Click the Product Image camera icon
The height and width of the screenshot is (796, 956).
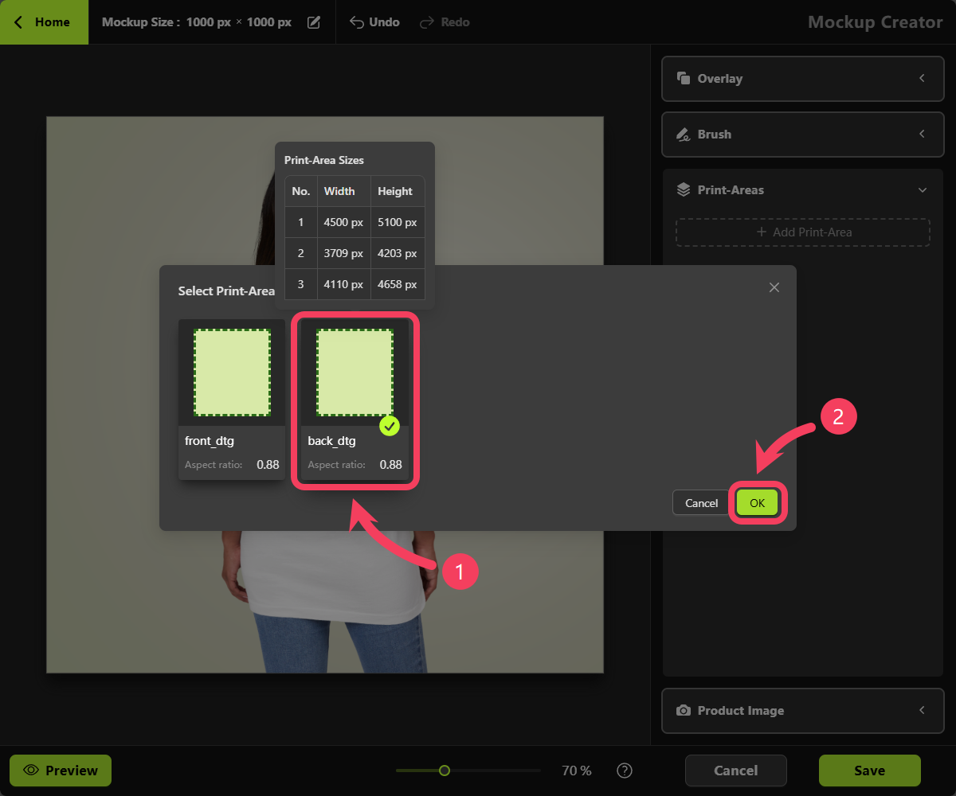[x=683, y=710]
